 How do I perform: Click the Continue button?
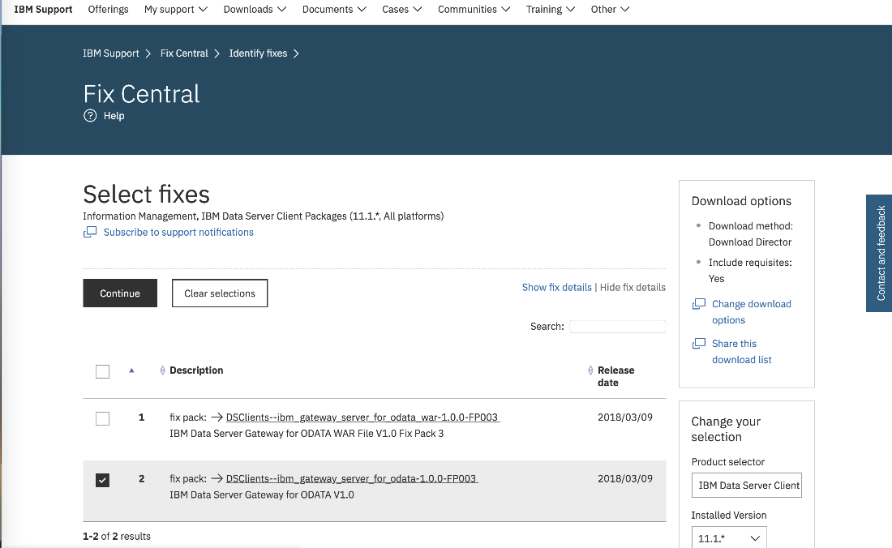(x=120, y=293)
